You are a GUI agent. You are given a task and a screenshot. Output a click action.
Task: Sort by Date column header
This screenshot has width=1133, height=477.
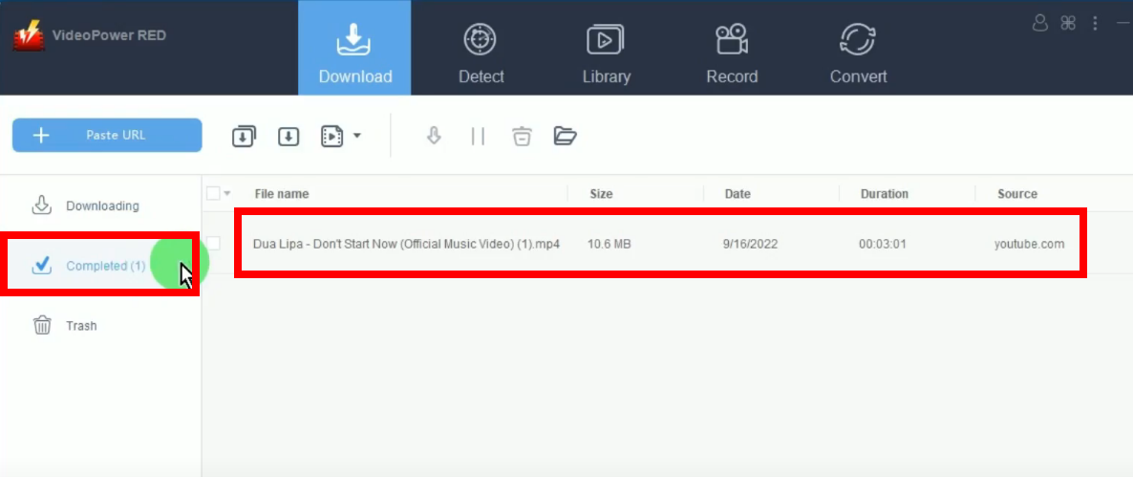click(x=738, y=194)
